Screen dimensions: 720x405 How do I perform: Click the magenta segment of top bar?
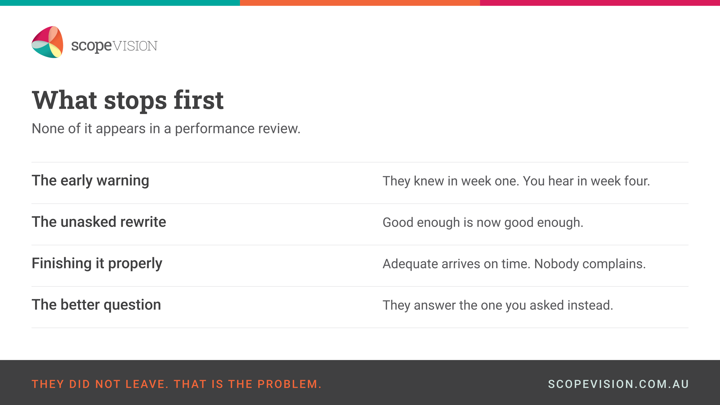(x=600, y=3)
